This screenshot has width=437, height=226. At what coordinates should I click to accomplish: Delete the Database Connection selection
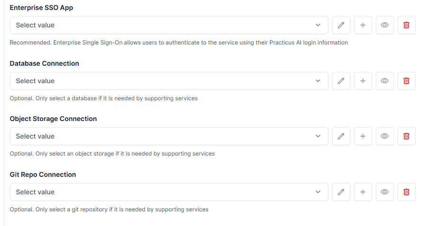tap(406, 81)
